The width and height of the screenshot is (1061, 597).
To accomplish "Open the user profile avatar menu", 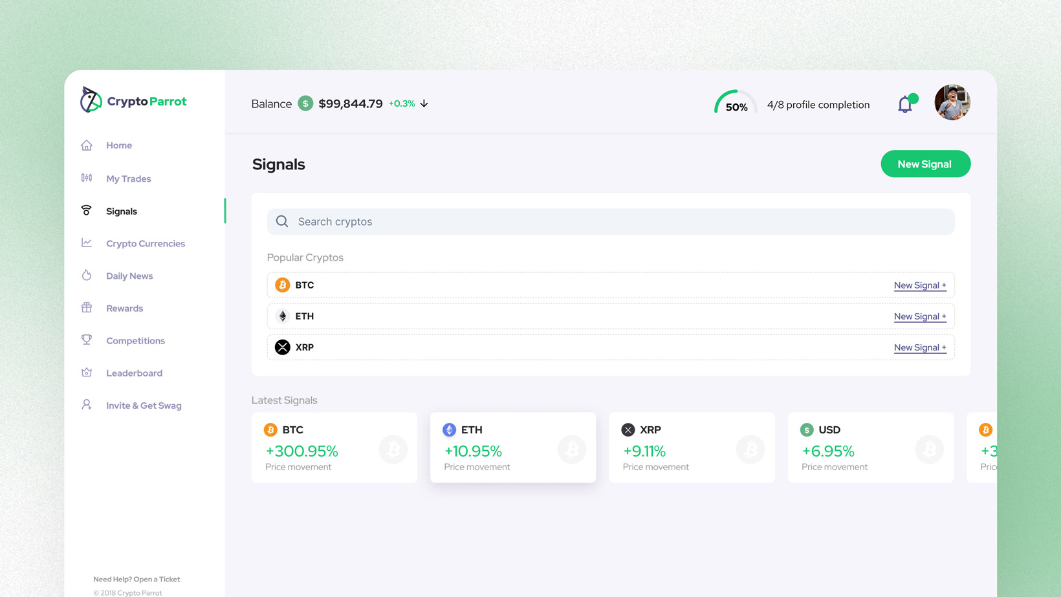I will point(952,102).
